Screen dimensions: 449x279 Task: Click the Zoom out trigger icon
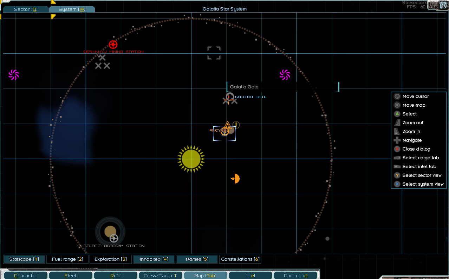point(397,122)
